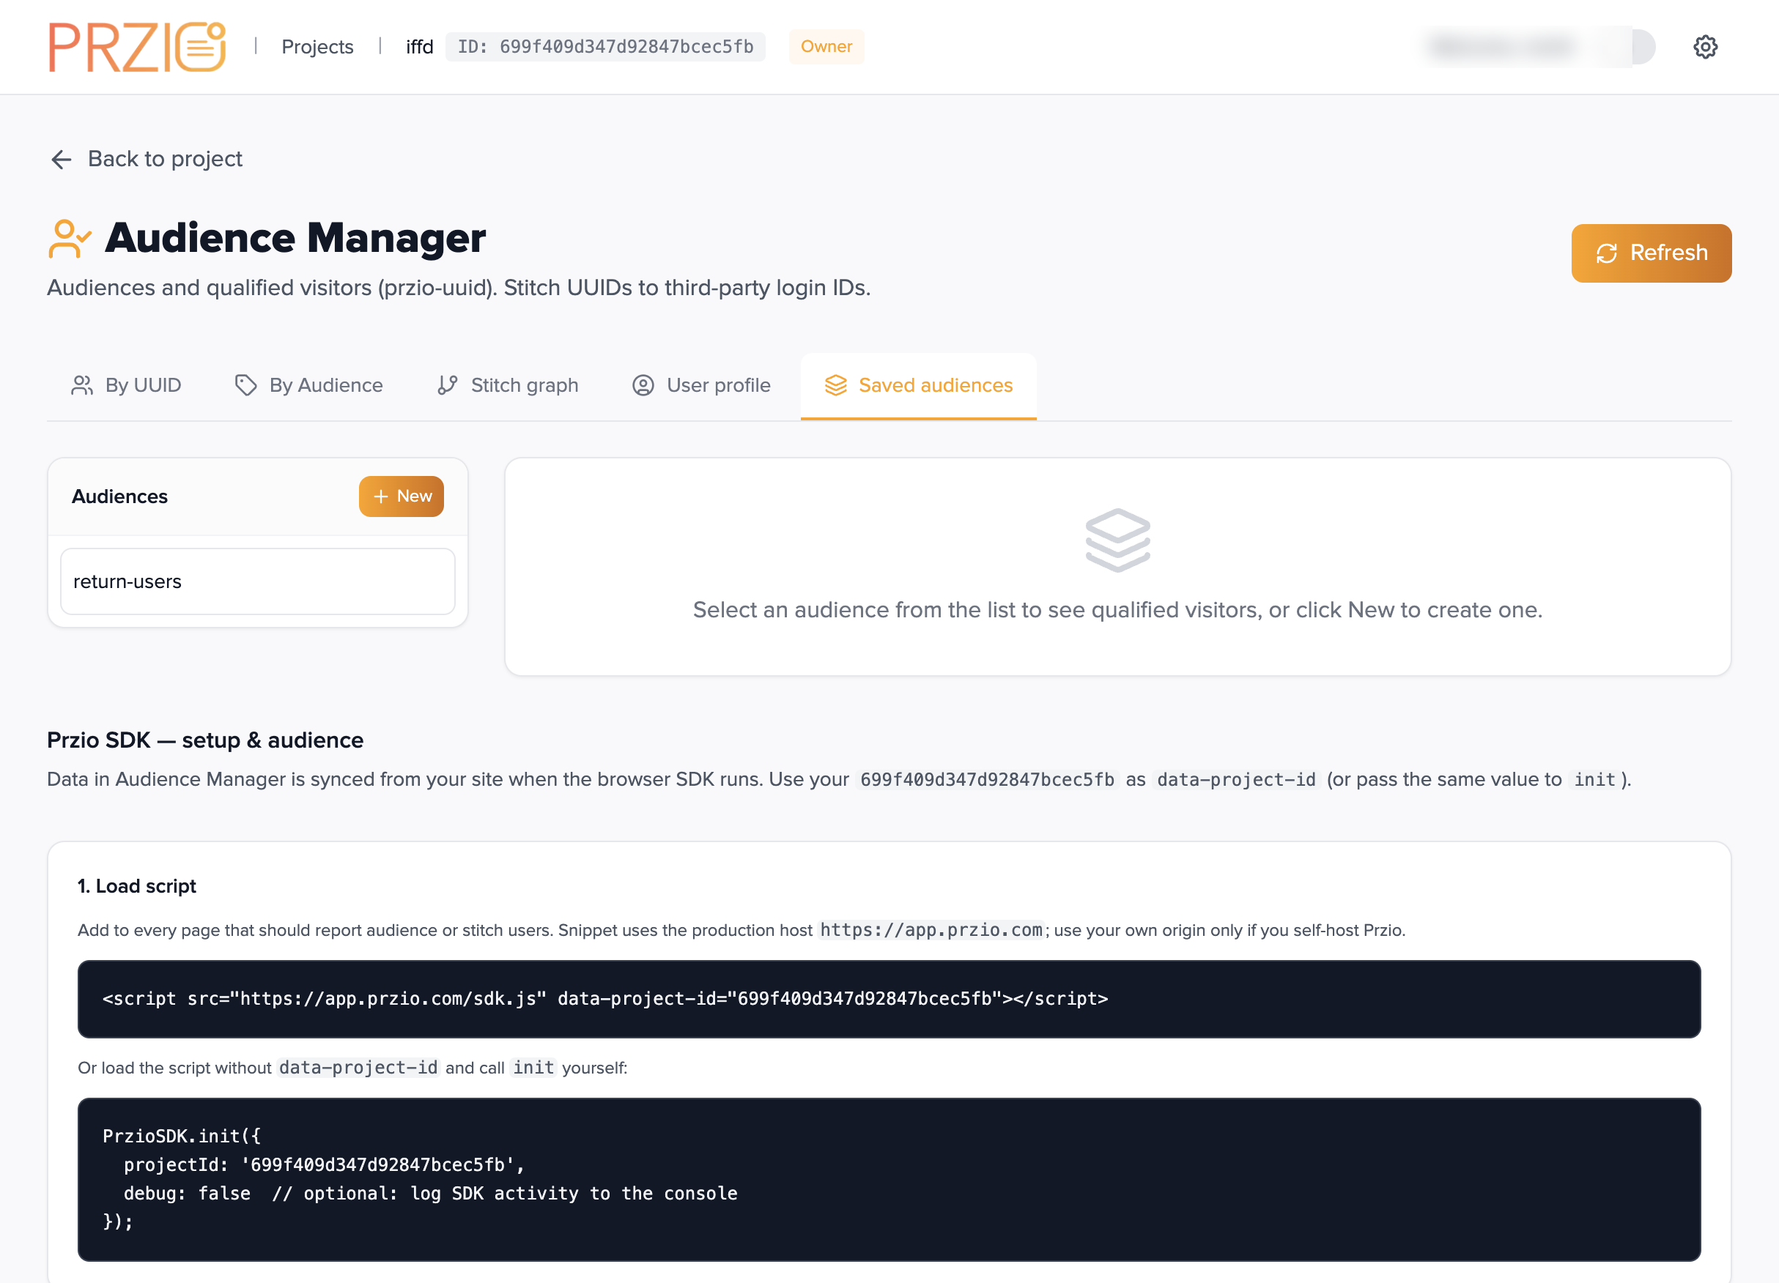Viewport: 1779px width, 1283px height.
Task: Click the https://app.przio.com host text
Action: pos(931,930)
